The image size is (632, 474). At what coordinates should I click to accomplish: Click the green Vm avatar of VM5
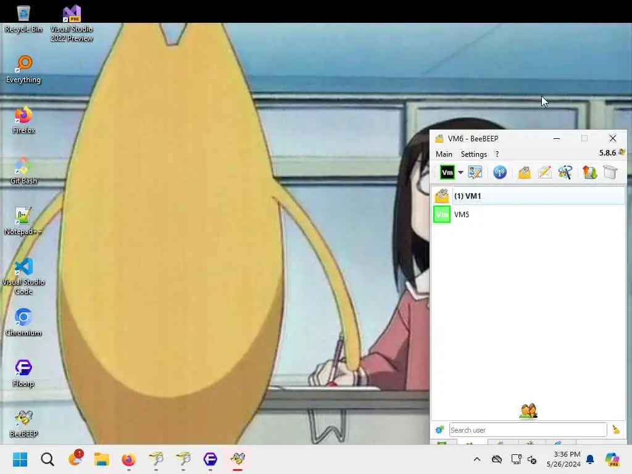click(442, 214)
